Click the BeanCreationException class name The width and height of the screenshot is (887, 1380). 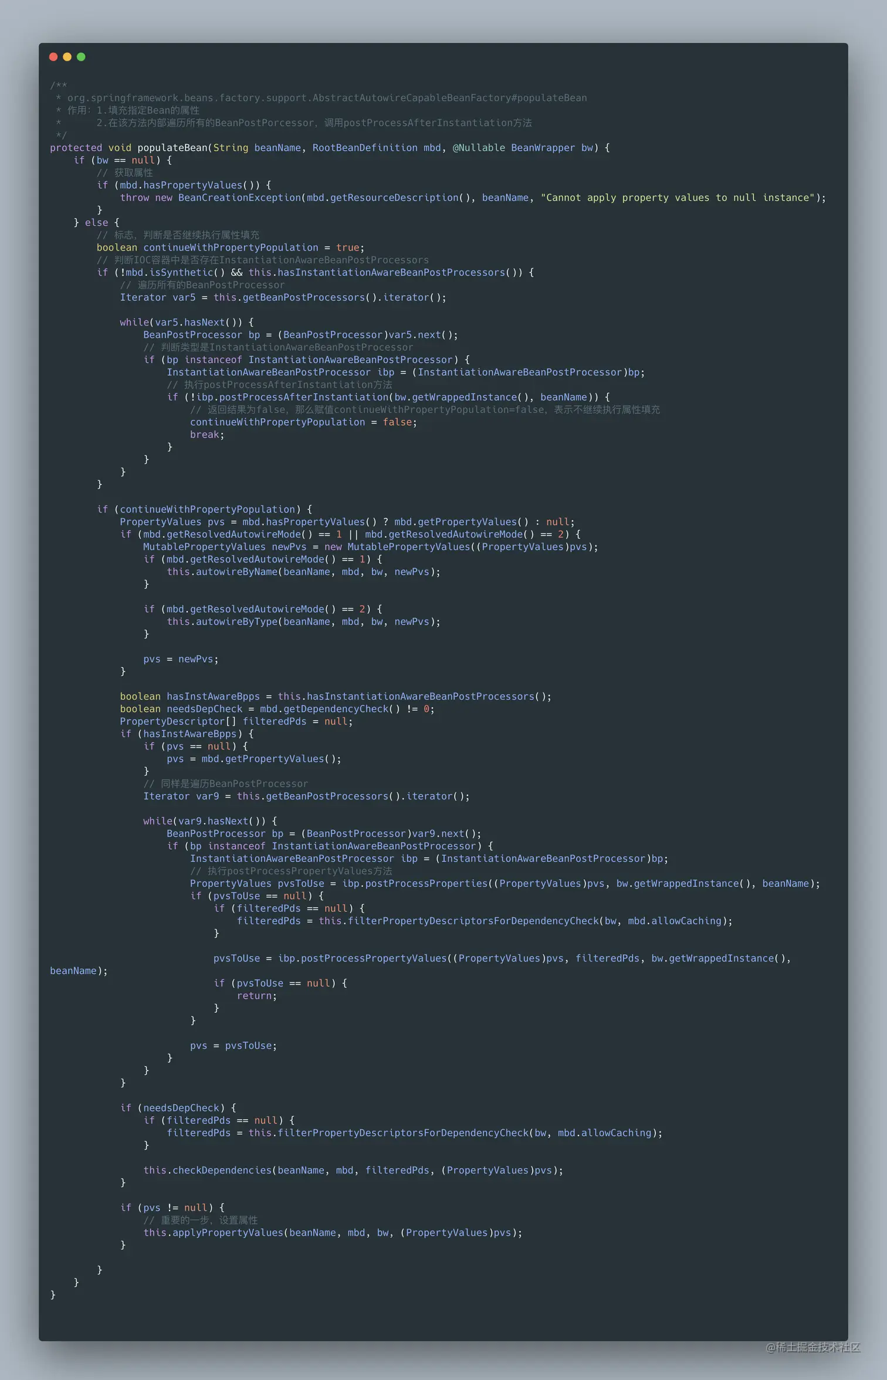pyautogui.click(x=239, y=198)
